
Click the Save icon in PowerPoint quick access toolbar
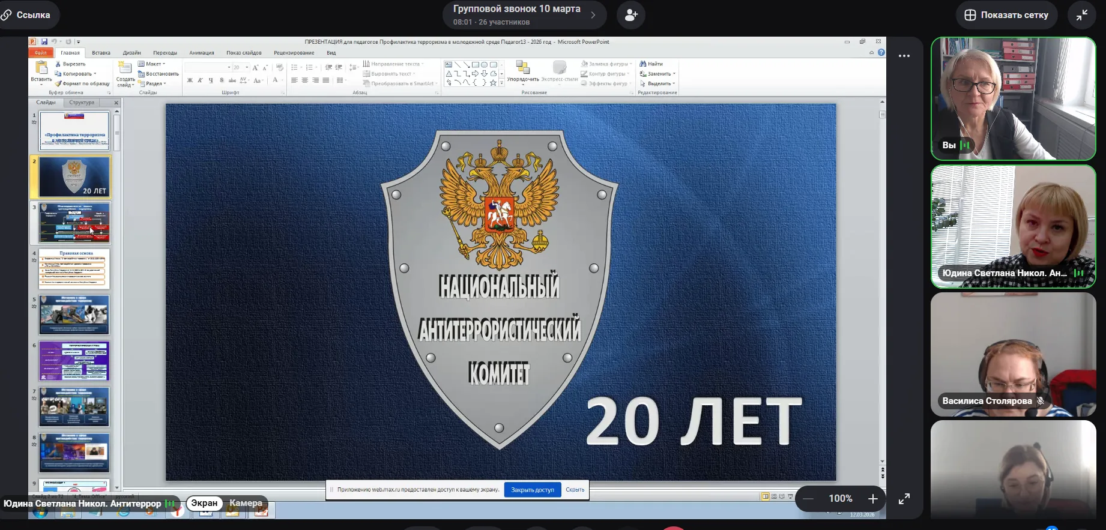coord(44,42)
